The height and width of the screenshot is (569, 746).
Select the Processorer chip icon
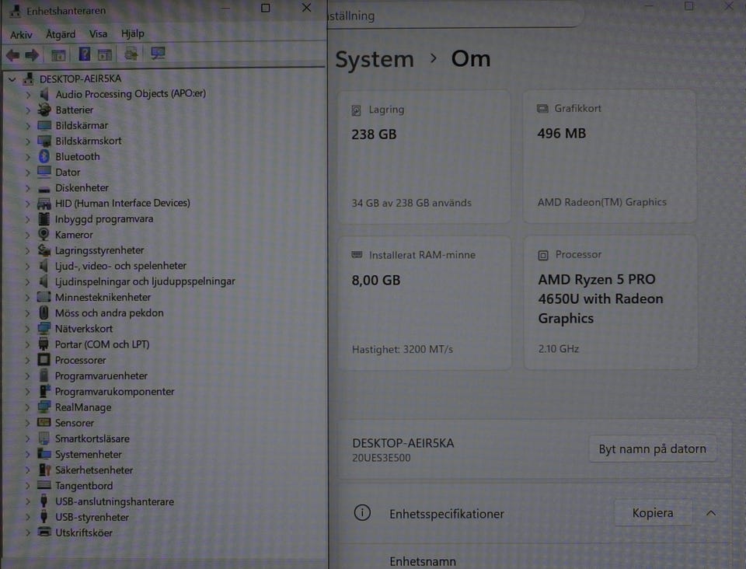(x=44, y=360)
